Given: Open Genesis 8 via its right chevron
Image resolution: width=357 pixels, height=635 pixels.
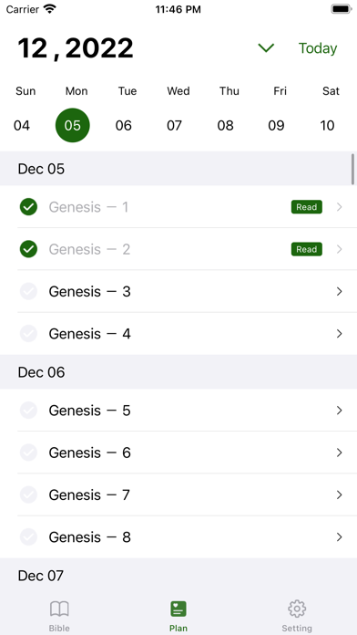Looking at the screenshot, I should coord(339,537).
